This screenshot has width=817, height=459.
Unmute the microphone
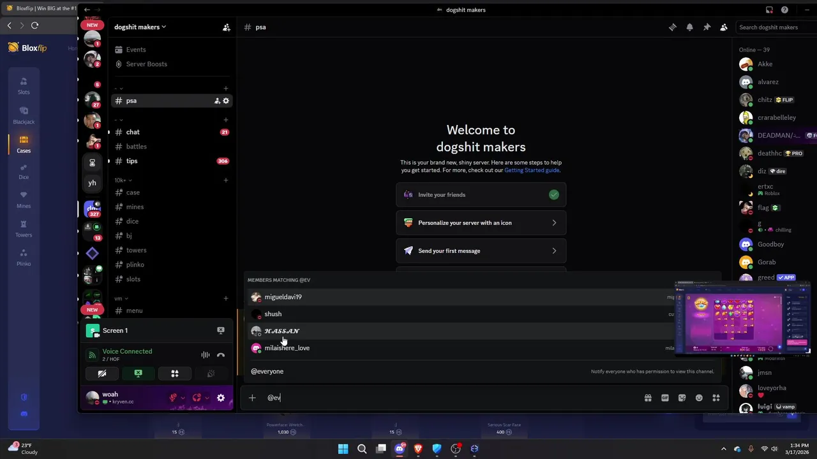click(173, 398)
